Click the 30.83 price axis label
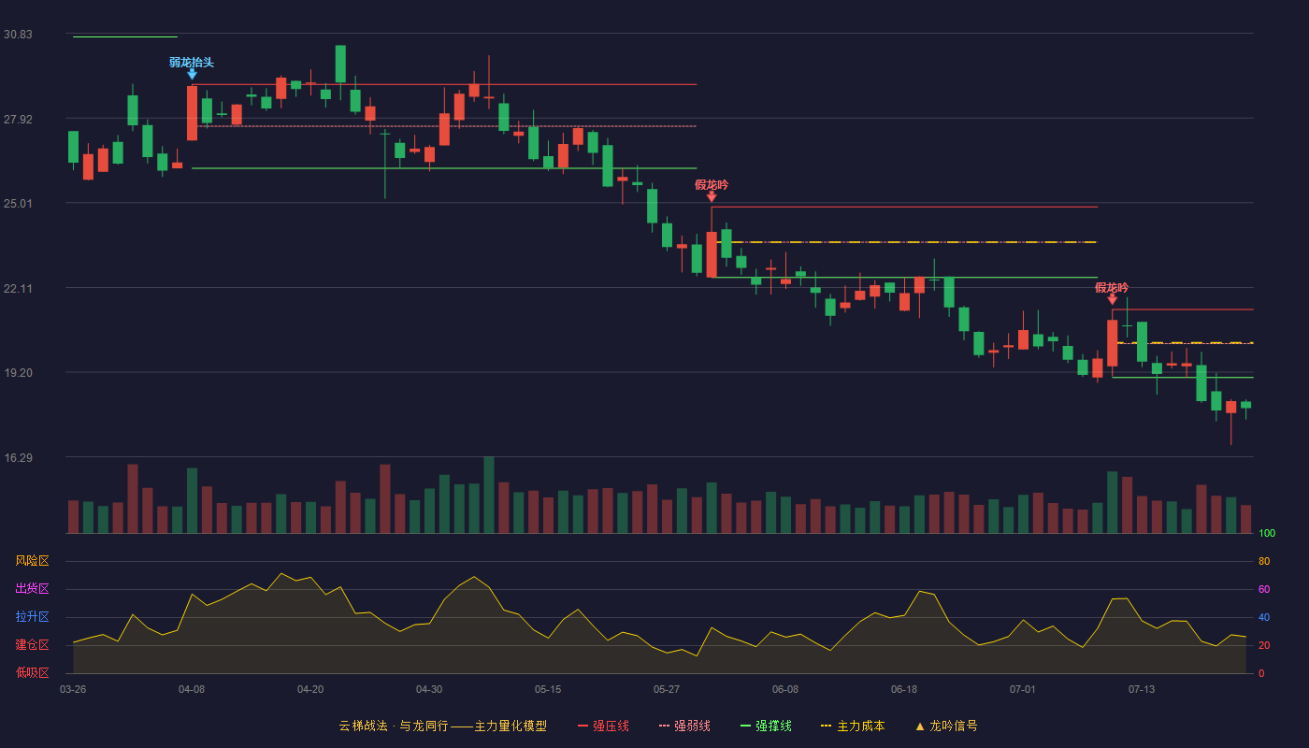The height and width of the screenshot is (748, 1309). [x=18, y=35]
